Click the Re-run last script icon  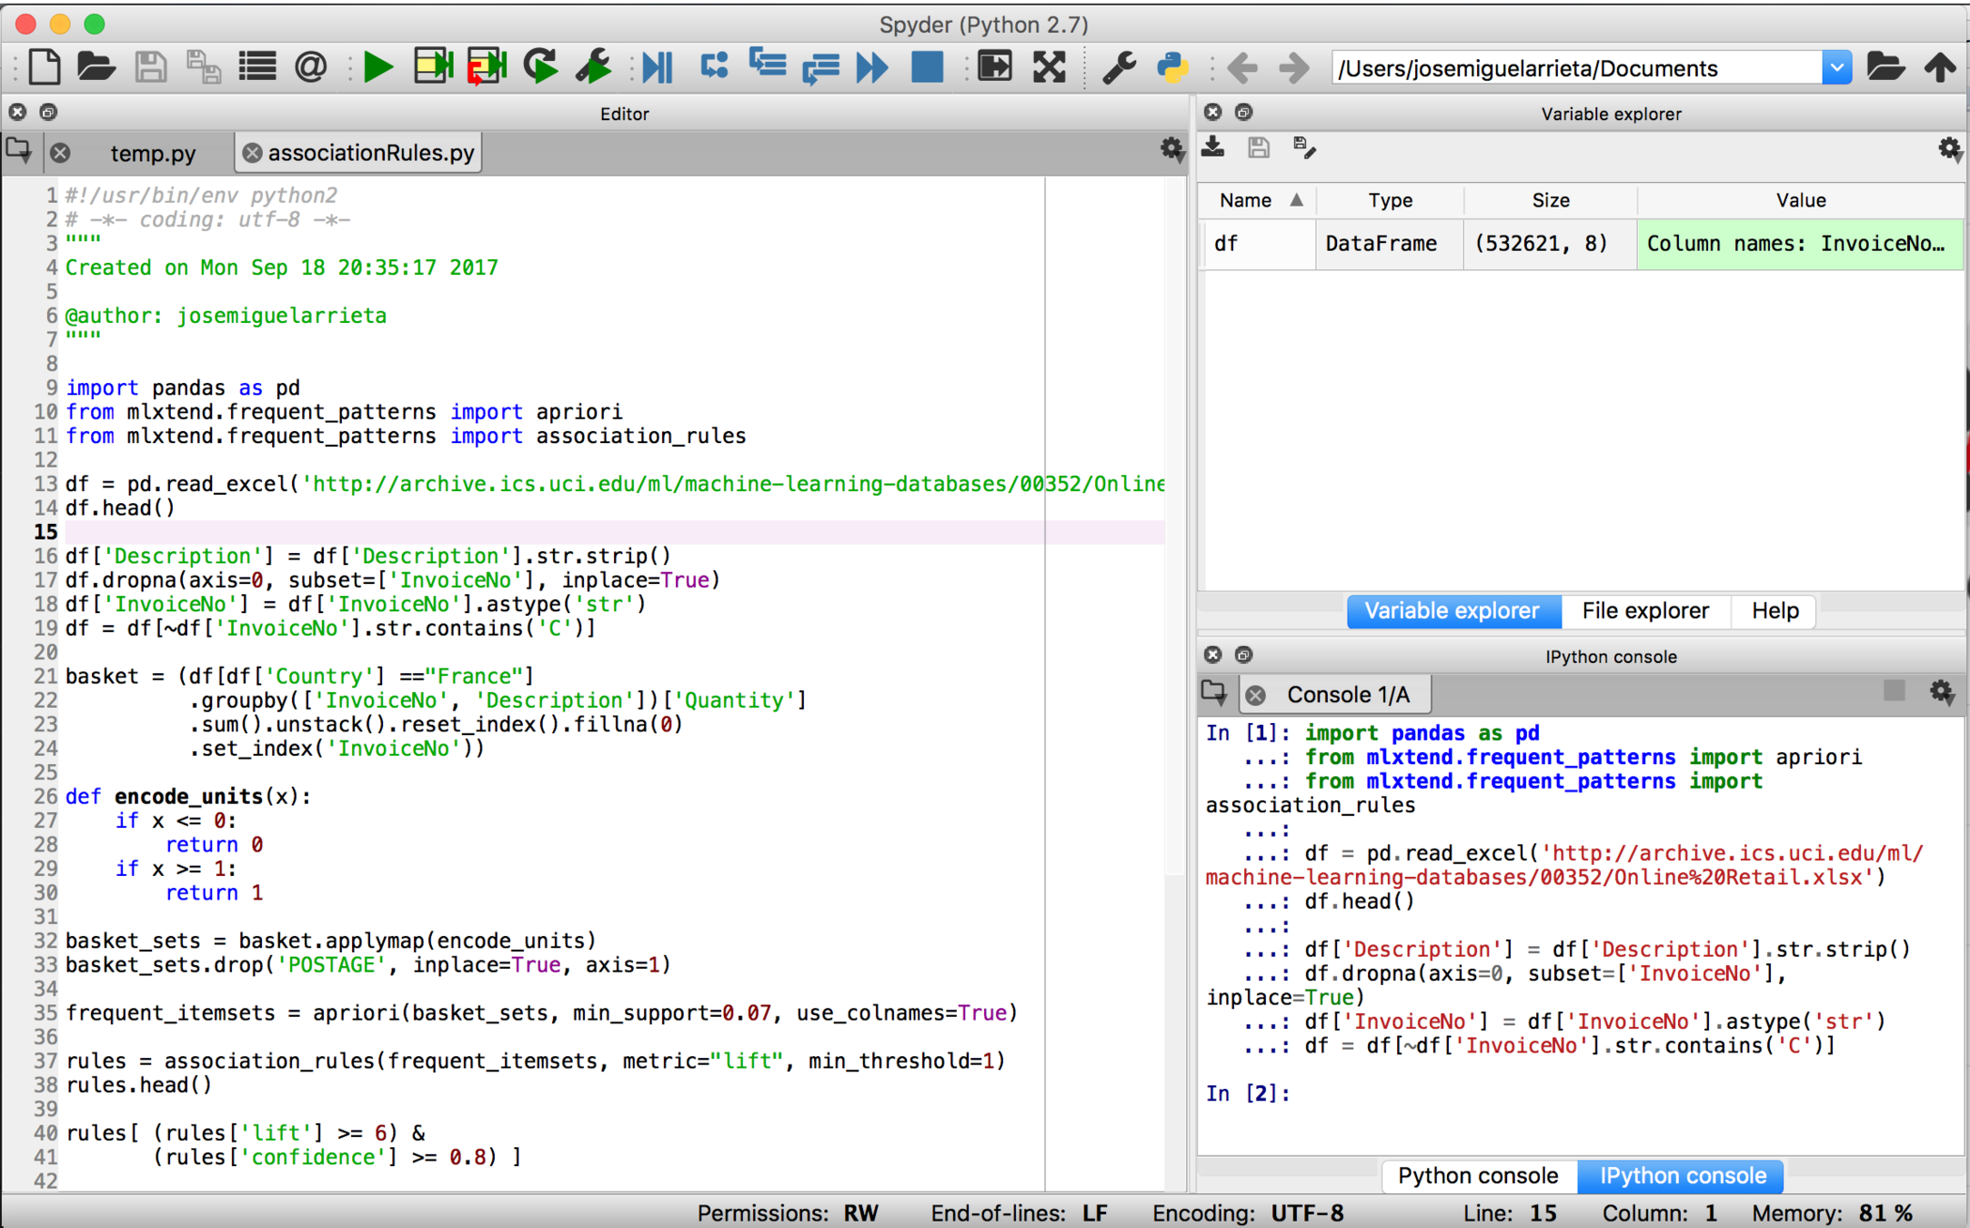(x=540, y=67)
